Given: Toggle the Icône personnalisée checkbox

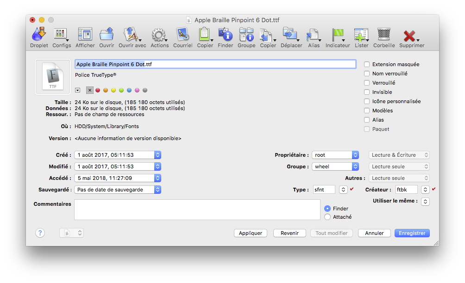Looking at the screenshot, I should (367, 101).
